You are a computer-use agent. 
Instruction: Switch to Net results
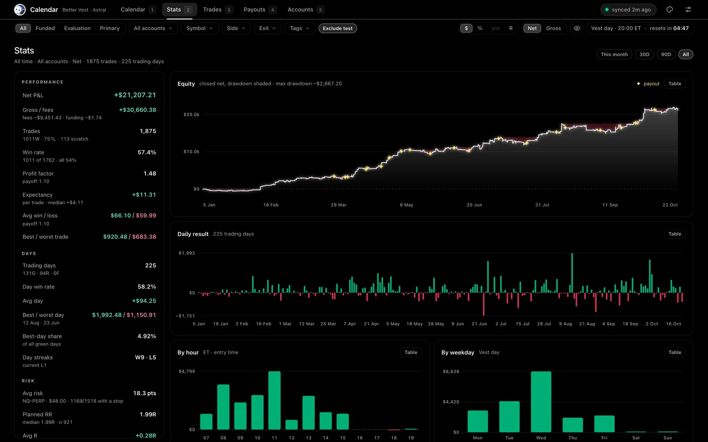tap(532, 28)
